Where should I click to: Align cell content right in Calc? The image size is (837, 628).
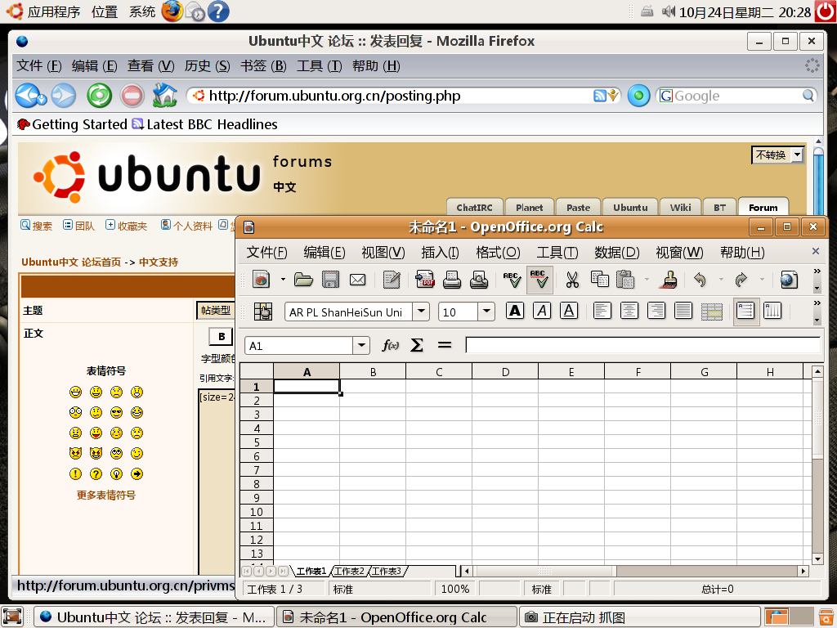656,311
